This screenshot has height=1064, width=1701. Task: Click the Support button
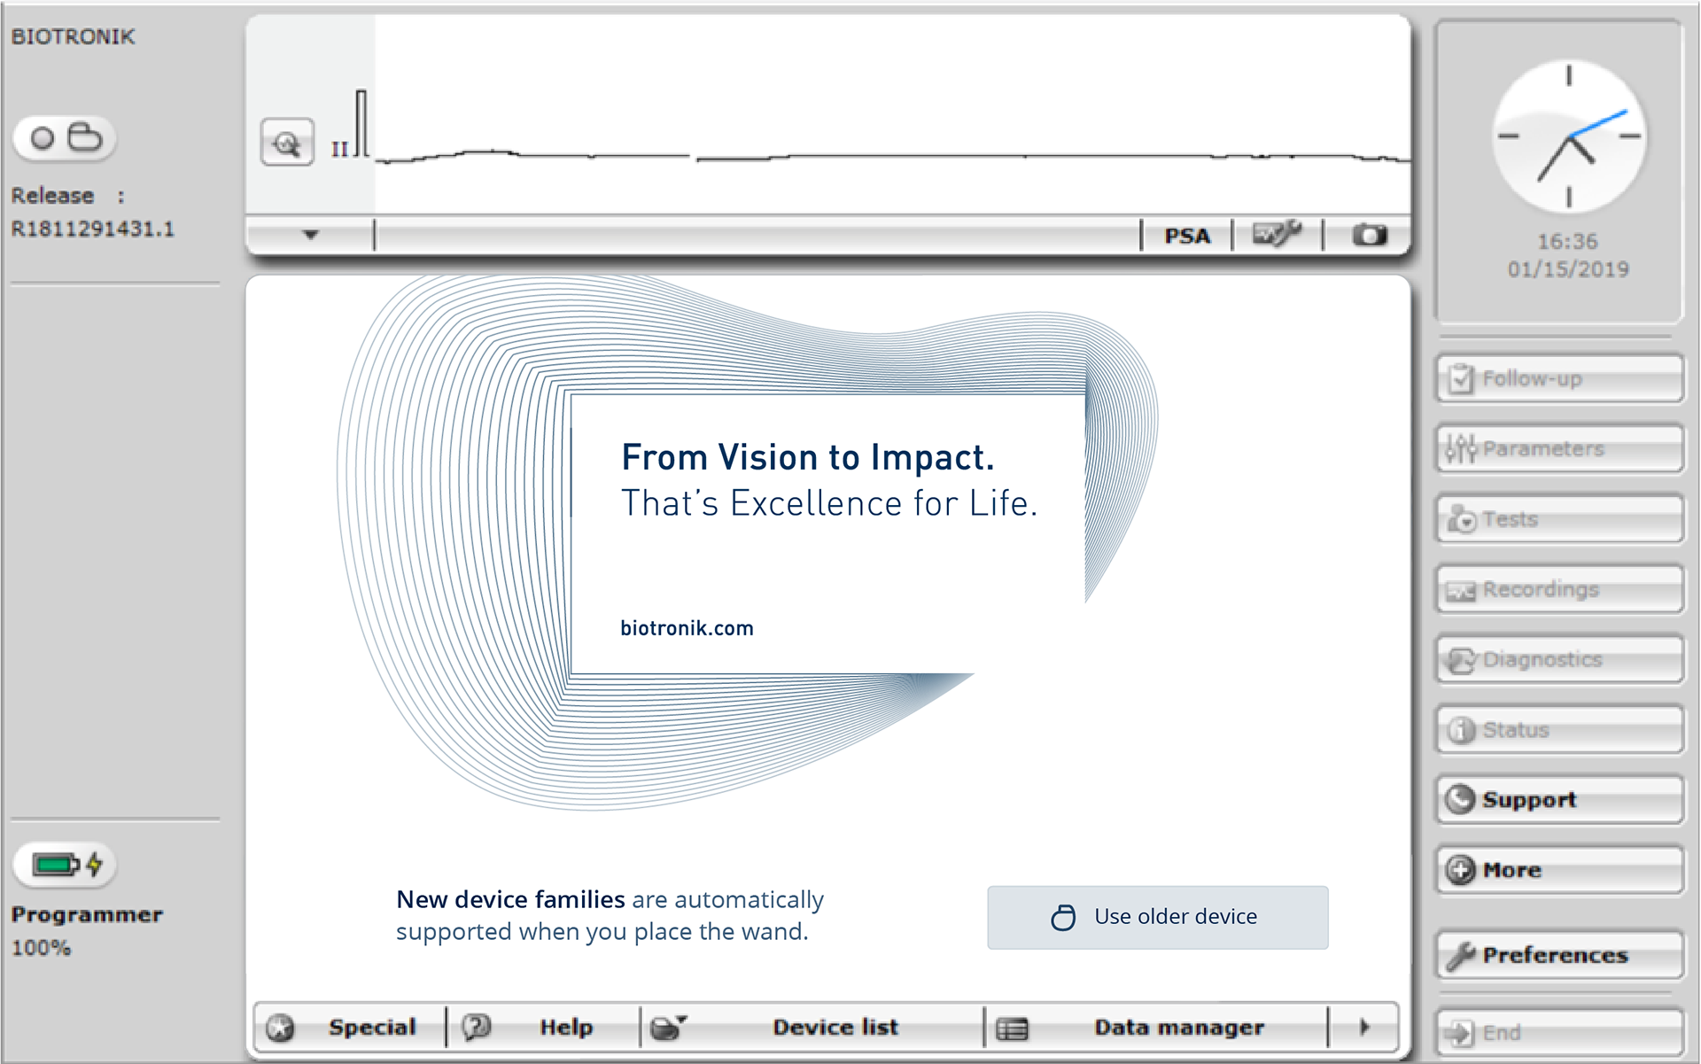click(1559, 800)
